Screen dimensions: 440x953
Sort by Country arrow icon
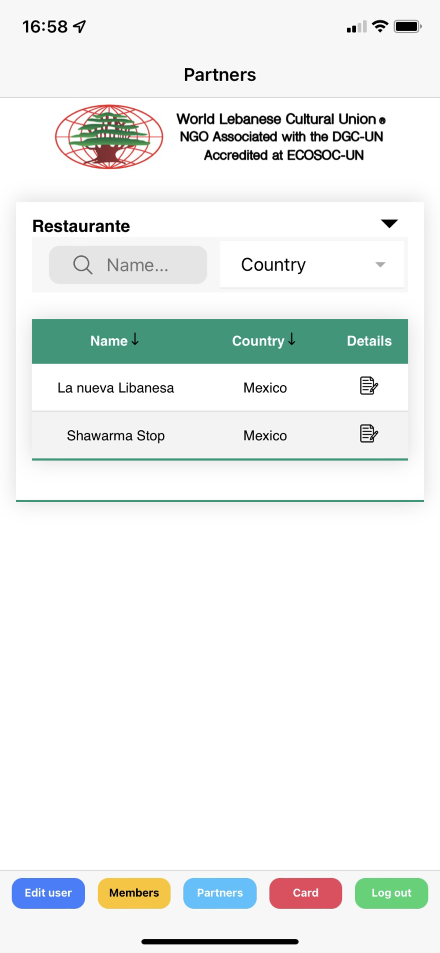click(292, 339)
